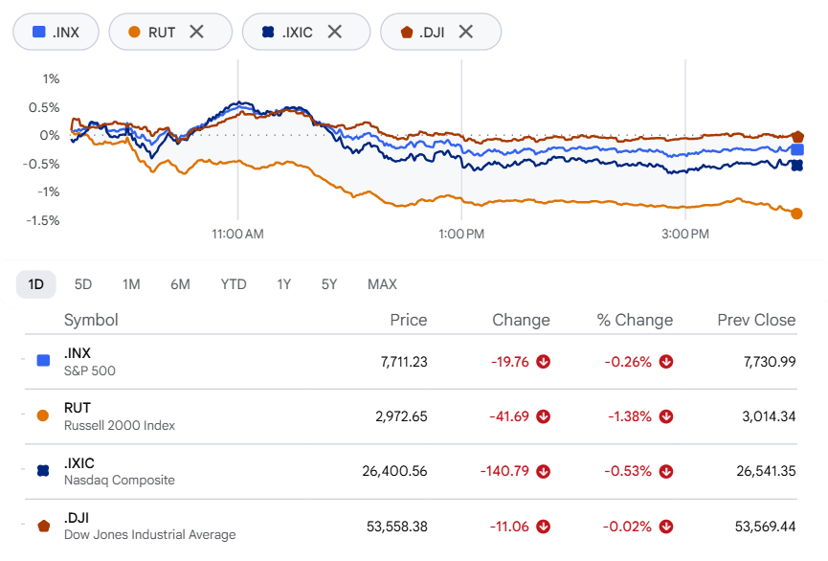Image resolution: width=828 pixels, height=561 pixels.
Task: Click the blue square icon in the .INX chip
Action: tap(38, 32)
